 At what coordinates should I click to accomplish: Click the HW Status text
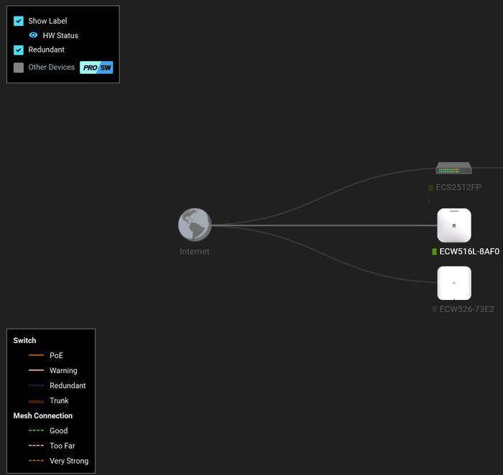pyautogui.click(x=60, y=36)
